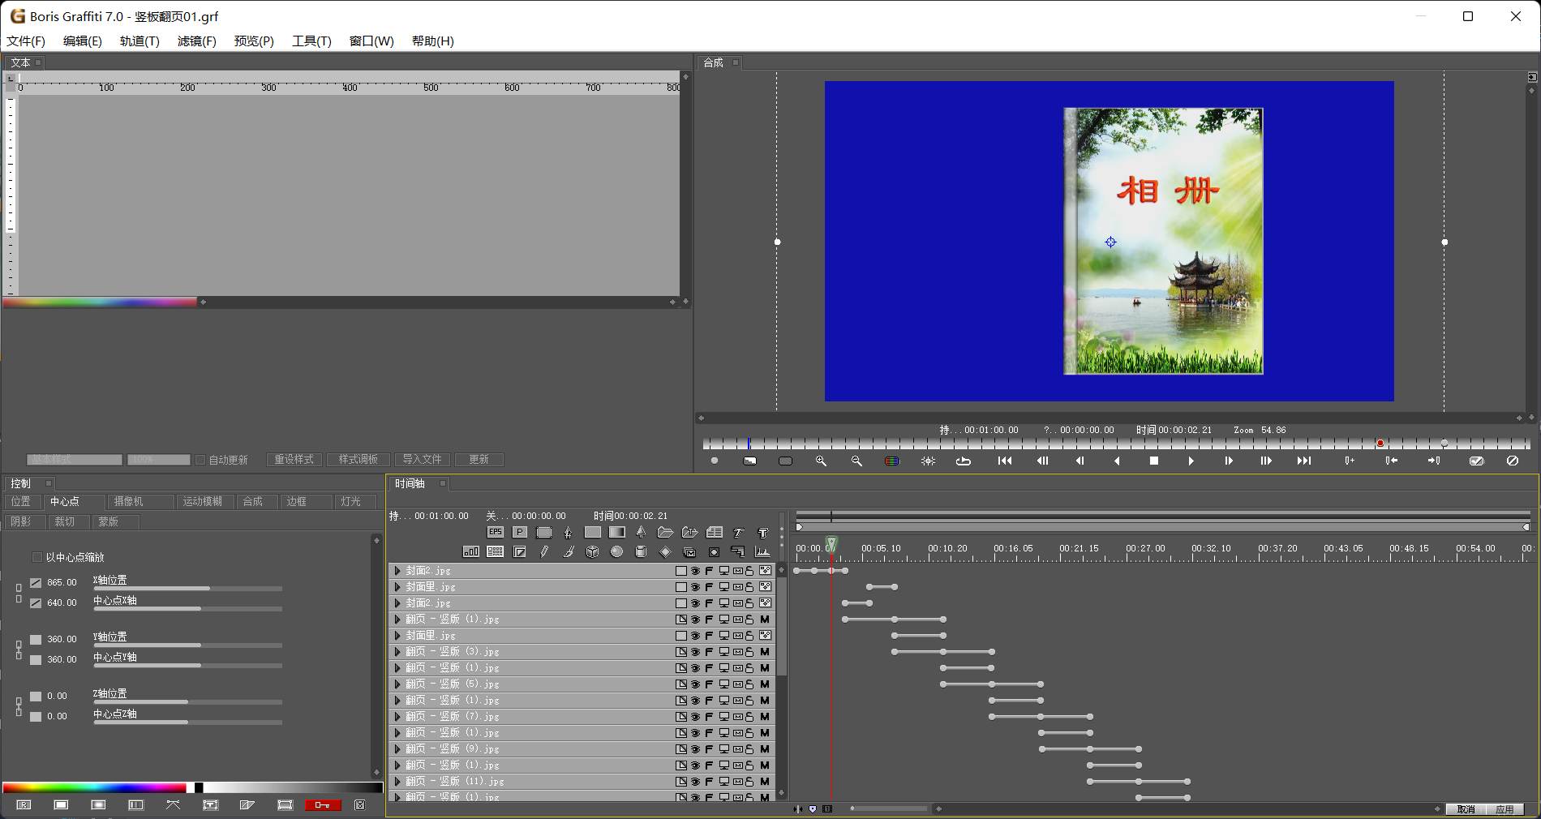This screenshot has width=1541, height=819.
Task: Expand the 翻页 - 竖版 (3).jpg track
Action: pyautogui.click(x=397, y=652)
